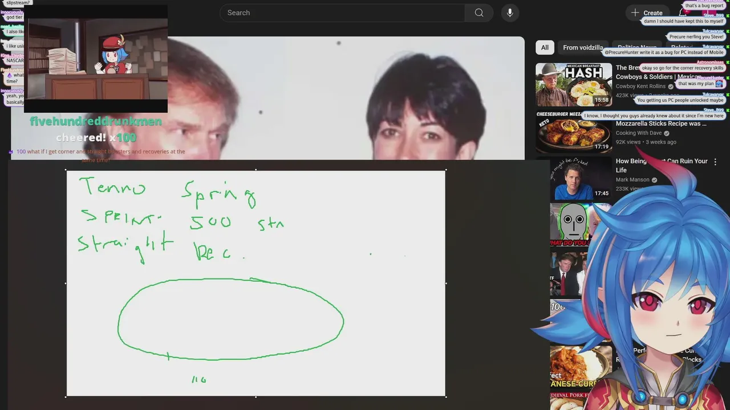Click '92K views • 3 weeks ago' text
This screenshot has width=730, height=410.
(646, 142)
